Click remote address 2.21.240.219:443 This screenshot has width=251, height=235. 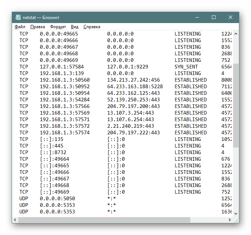pos(131,126)
